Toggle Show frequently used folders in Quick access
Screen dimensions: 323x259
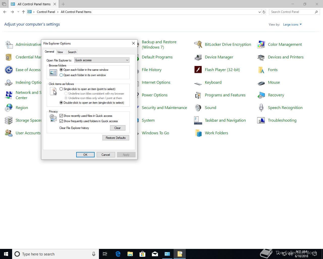89,121
